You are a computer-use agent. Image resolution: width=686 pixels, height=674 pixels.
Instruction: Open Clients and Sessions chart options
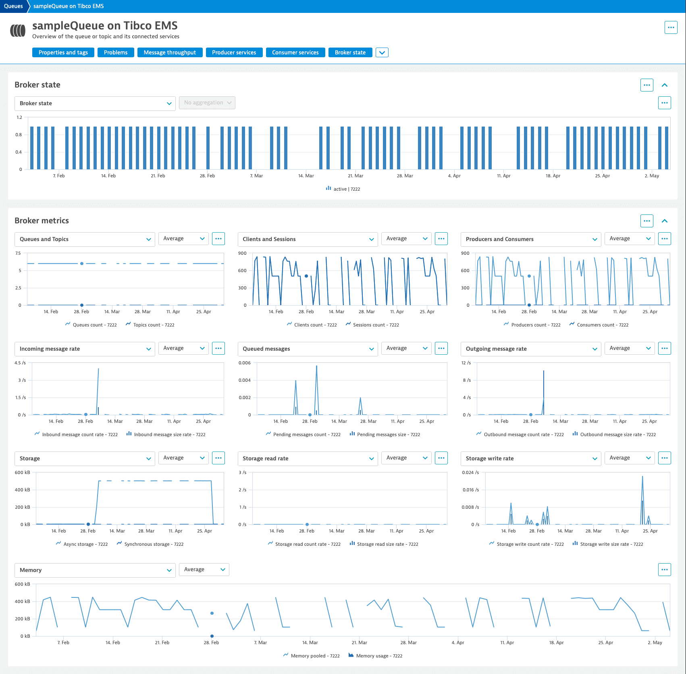click(441, 239)
